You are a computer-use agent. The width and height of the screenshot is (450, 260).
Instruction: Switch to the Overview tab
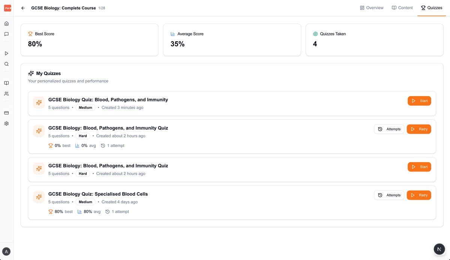(x=372, y=8)
